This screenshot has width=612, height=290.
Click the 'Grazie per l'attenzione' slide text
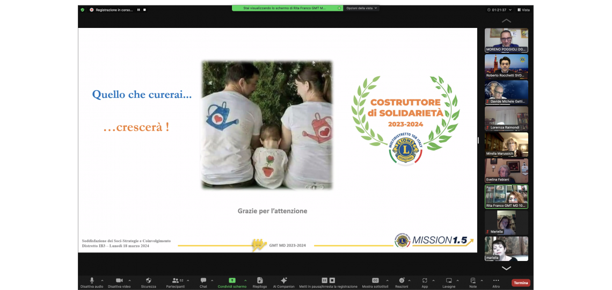click(x=272, y=211)
